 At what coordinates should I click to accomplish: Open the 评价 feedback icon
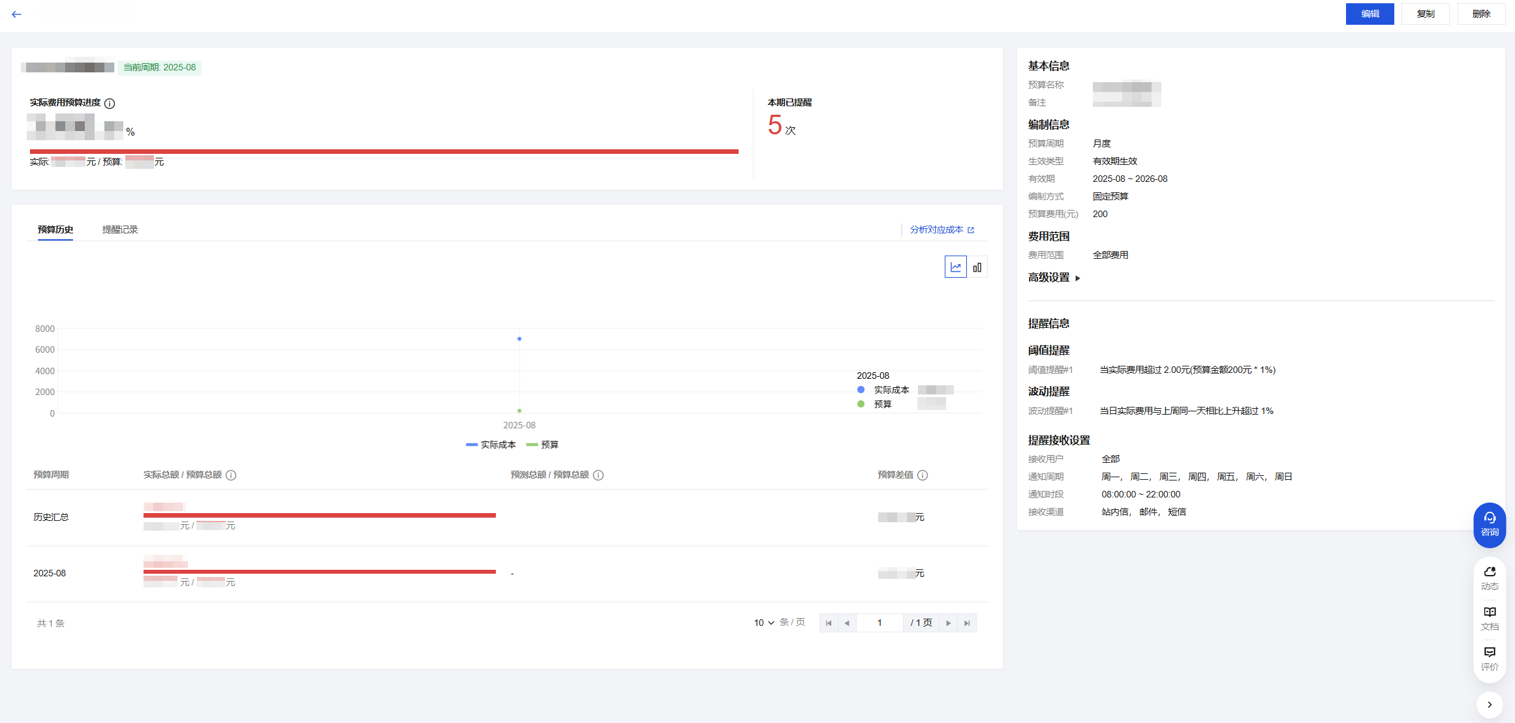(1489, 658)
